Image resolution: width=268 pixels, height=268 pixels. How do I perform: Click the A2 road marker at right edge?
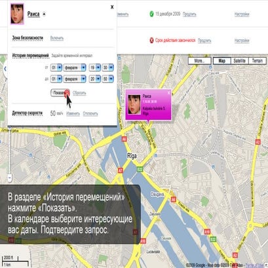pyautogui.click(x=258, y=142)
